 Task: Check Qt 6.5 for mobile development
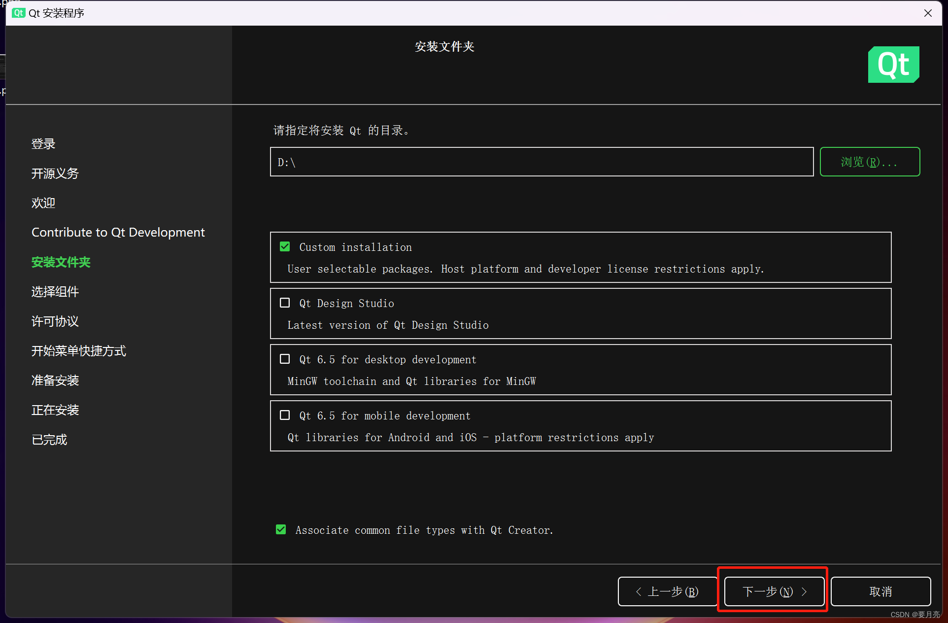coord(285,415)
